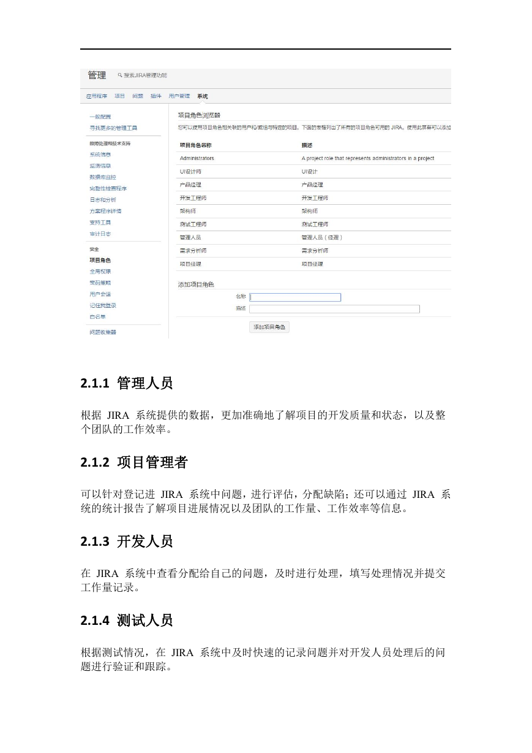Select 项目角色 in the sidebar
The width and height of the screenshot is (532, 753).
pos(100,260)
